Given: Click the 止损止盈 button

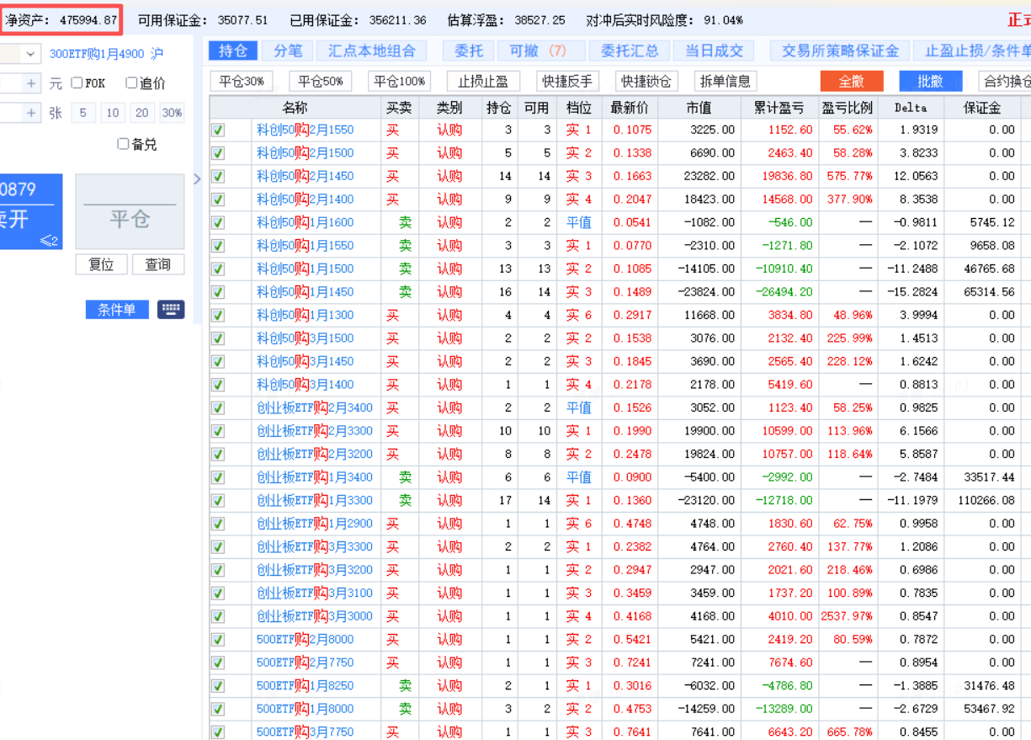Looking at the screenshot, I should [482, 82].
